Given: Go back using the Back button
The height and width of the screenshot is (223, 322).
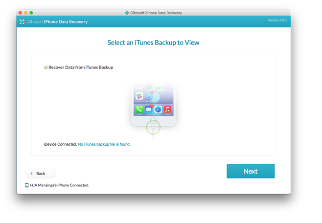Looking at the screenshot, I should pos(41,174).
